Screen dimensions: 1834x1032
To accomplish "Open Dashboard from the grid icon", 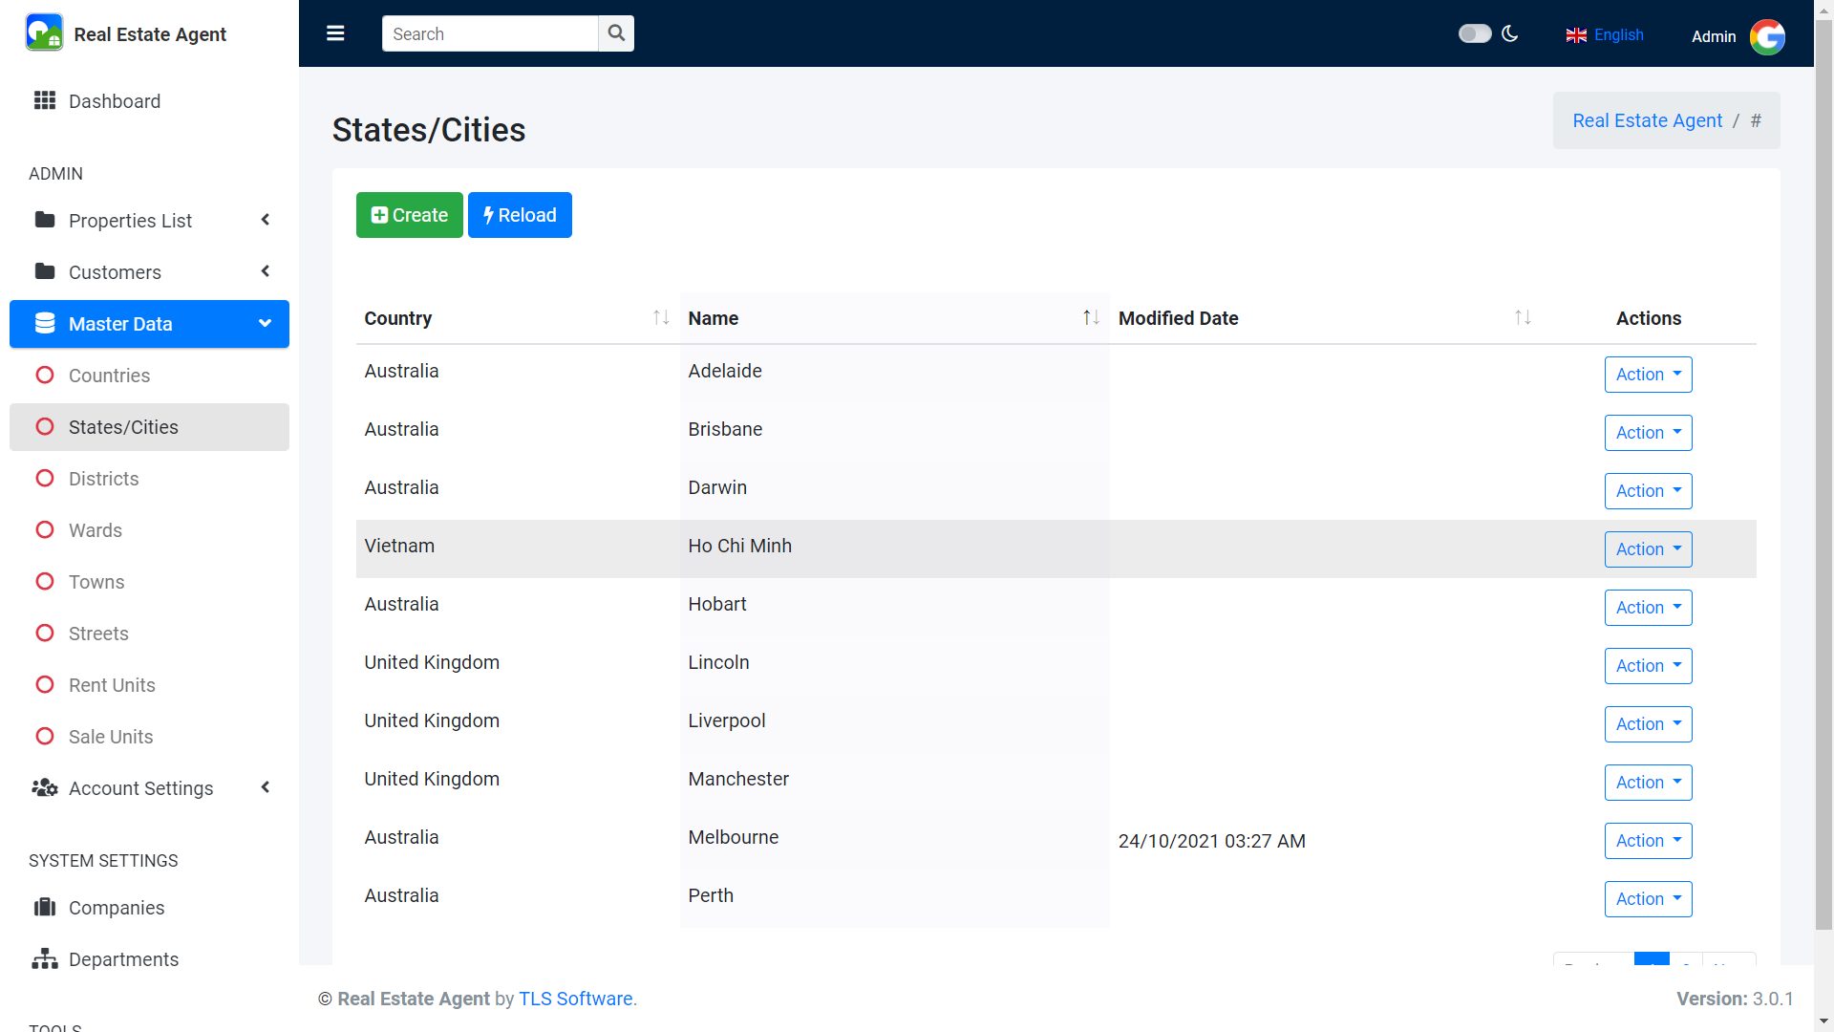I will point(45,101).
